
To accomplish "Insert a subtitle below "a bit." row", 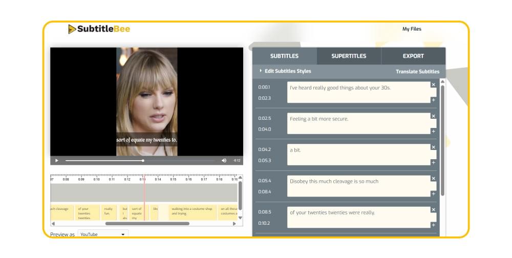I will tap(433, 163).
